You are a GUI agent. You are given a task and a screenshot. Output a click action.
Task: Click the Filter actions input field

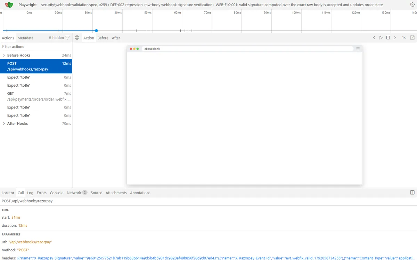36,46
